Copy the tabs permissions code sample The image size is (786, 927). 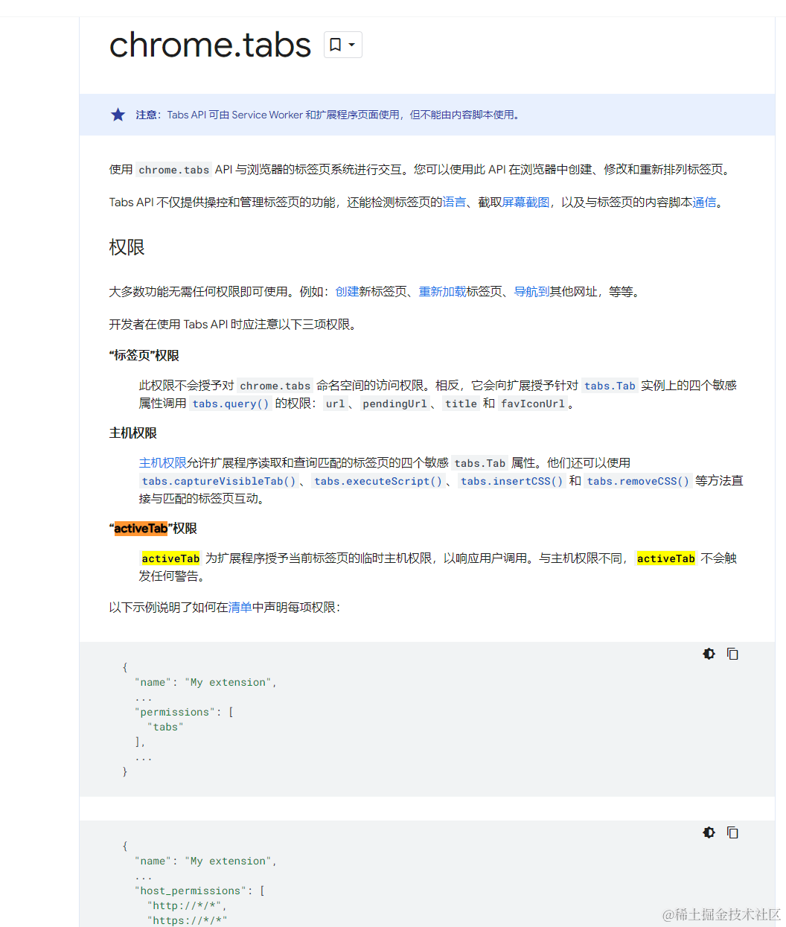pyautogui.click(x=733, y=653)
